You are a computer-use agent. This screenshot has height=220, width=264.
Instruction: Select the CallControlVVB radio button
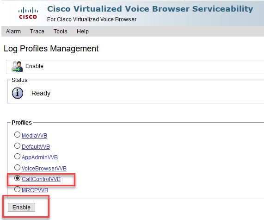pyautogui.click(x=17, y=178)
